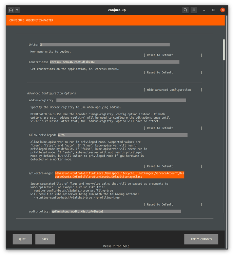Click the terminal window scrollbar
Image resolution: width=234 pixels, height=256 pixels.
(226, 132)
